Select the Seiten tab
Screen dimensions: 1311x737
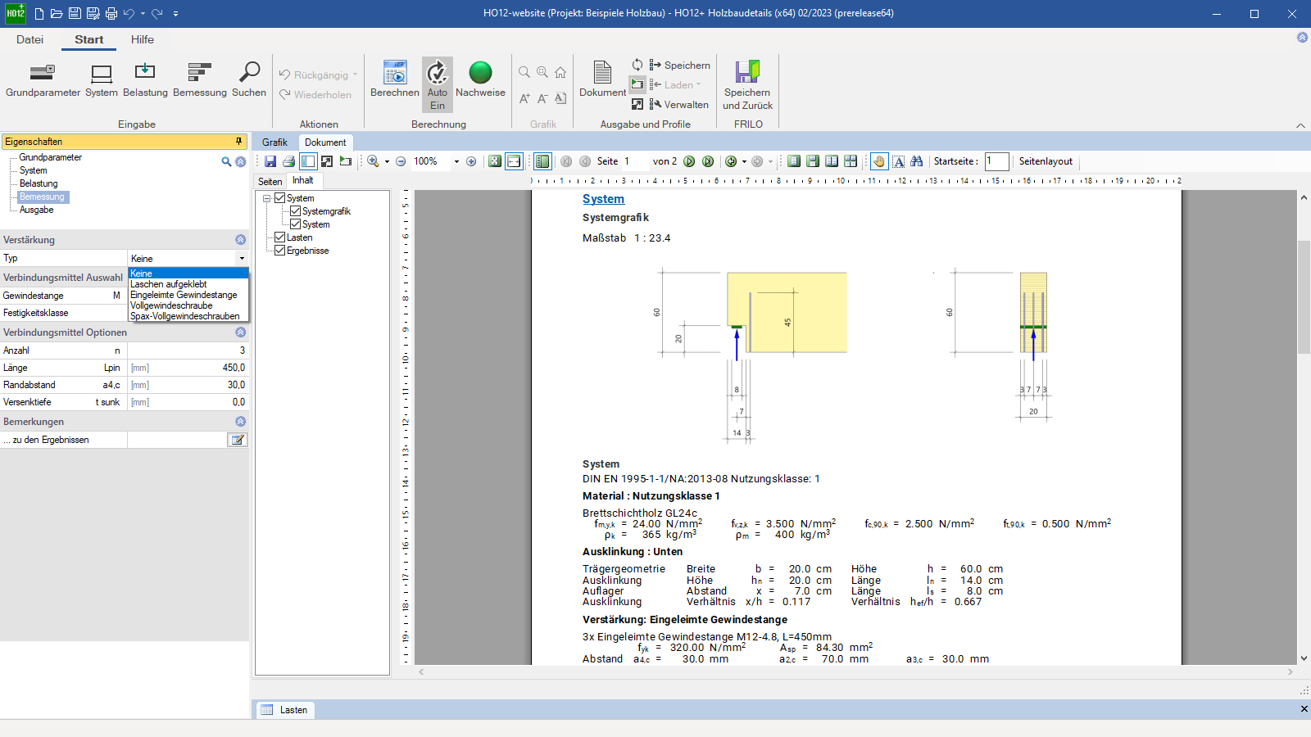(270, 181)
